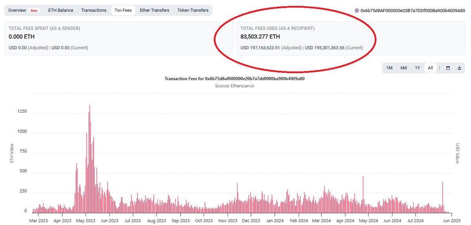Click the 83,503.277 ETH total fees value
471x225 pixels.
pos(260,37)
